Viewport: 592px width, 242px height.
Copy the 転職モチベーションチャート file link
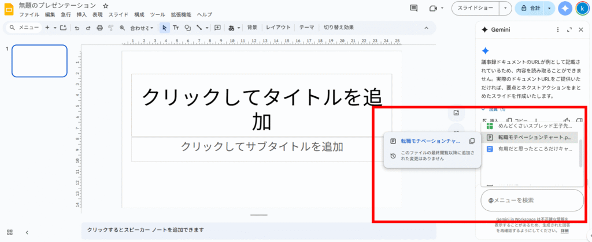(x=472, y=141)
